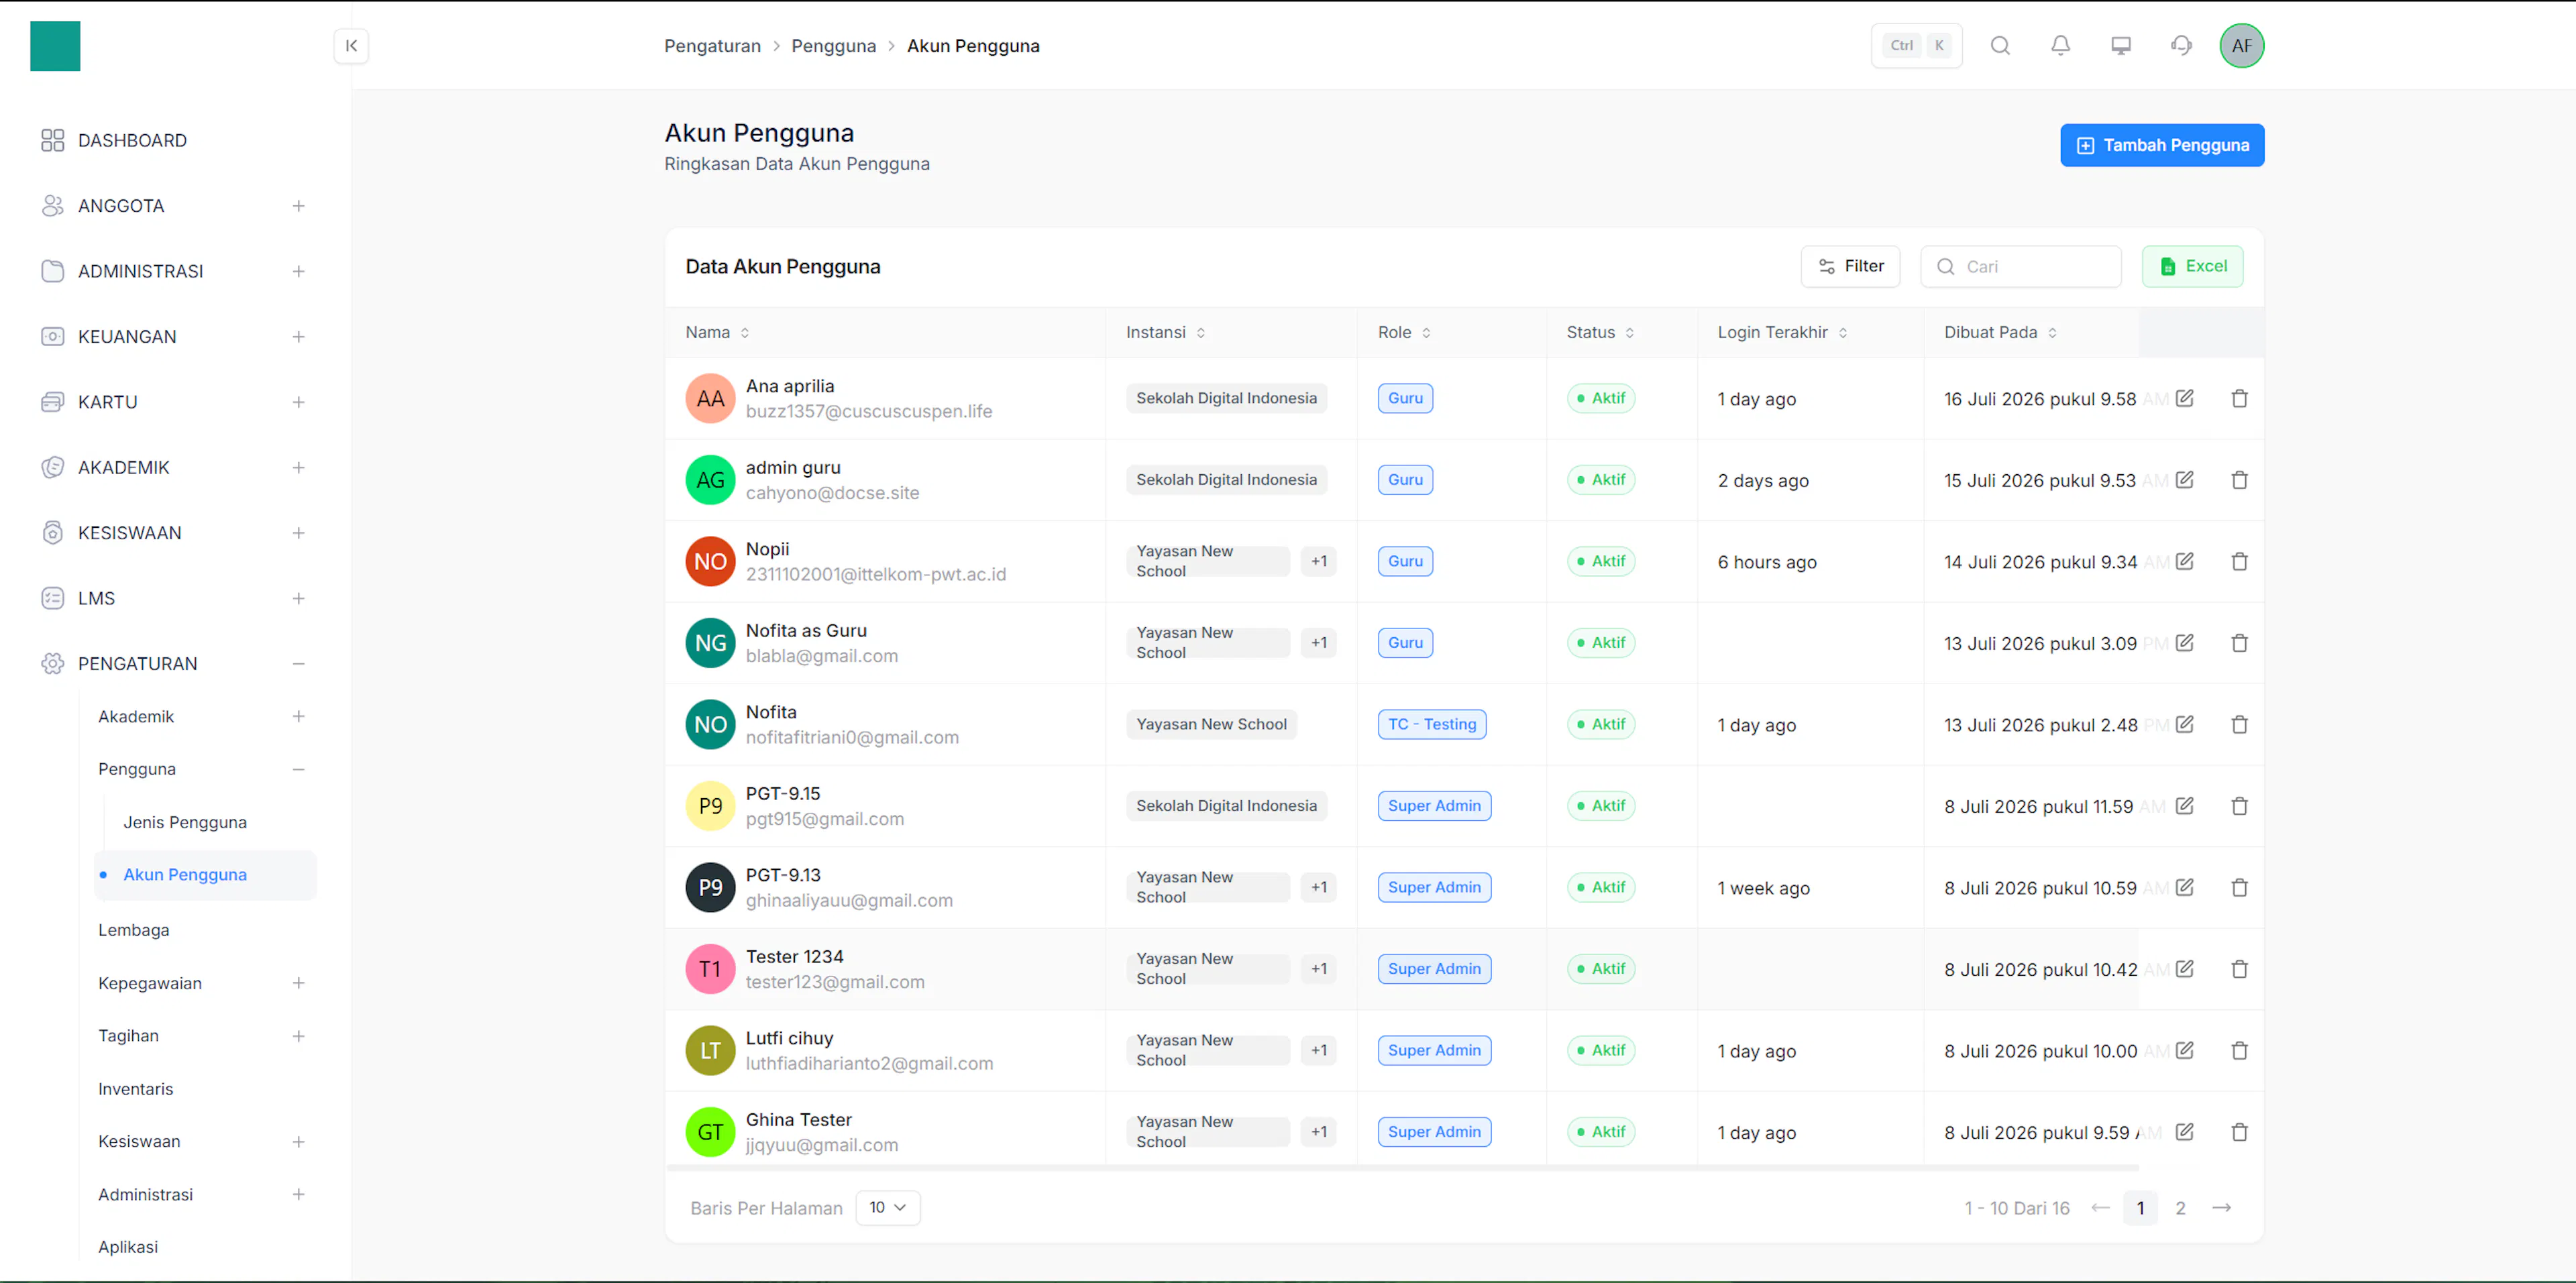Edit the Ana aprilia user row
2576x1283 pixels.
(x=2185, y=398)
